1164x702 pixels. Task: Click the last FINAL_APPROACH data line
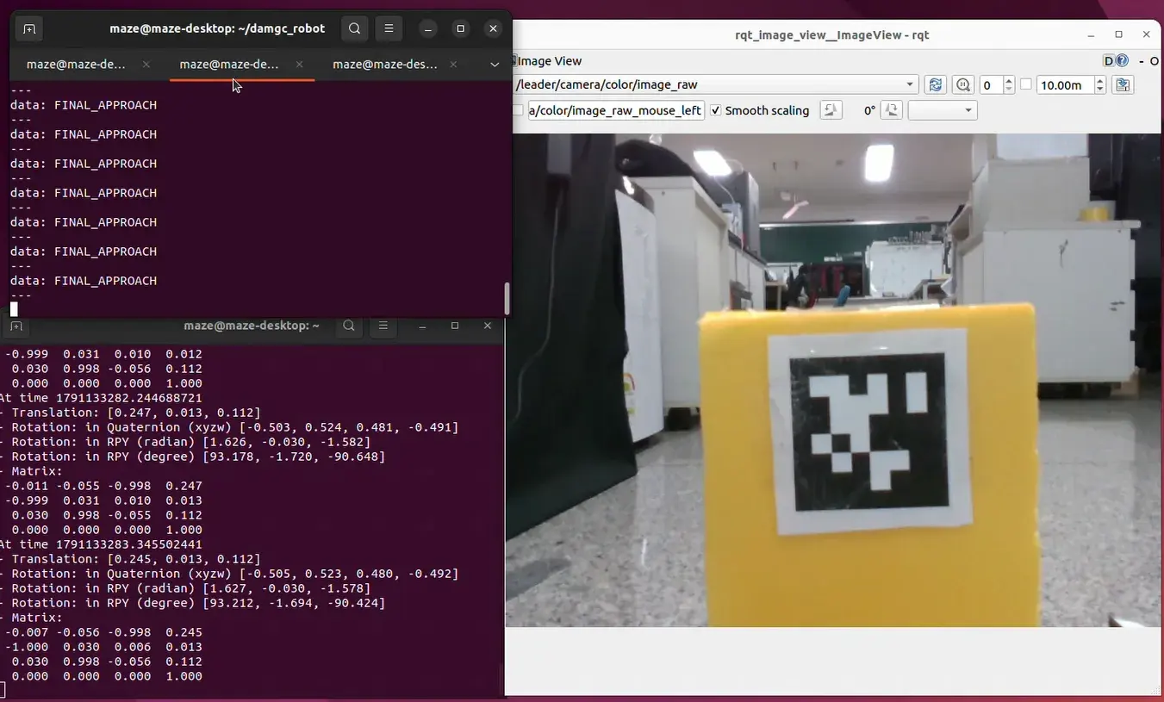pos(84,281)
